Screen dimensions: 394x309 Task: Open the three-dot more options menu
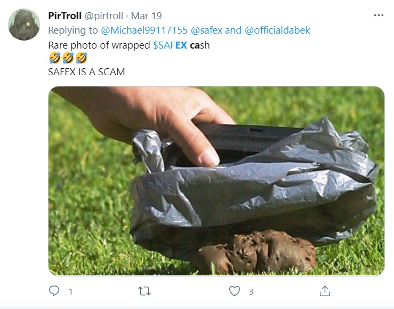click(379, 15)
